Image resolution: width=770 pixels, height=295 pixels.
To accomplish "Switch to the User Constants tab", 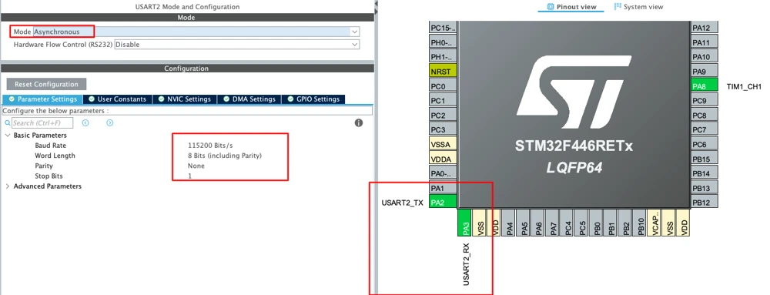I will point(118,99).
